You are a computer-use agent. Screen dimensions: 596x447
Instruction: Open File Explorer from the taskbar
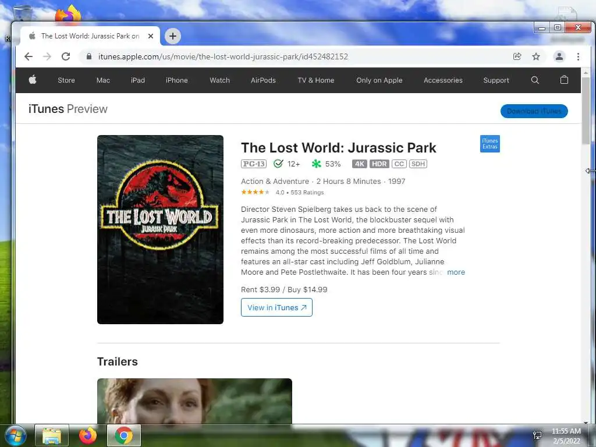[52, 435]
